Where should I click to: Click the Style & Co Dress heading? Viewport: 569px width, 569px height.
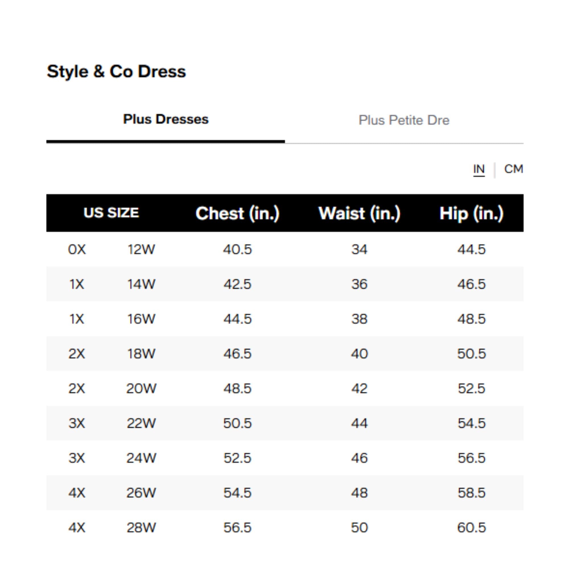pyautogui.click(x=116, y=72)
